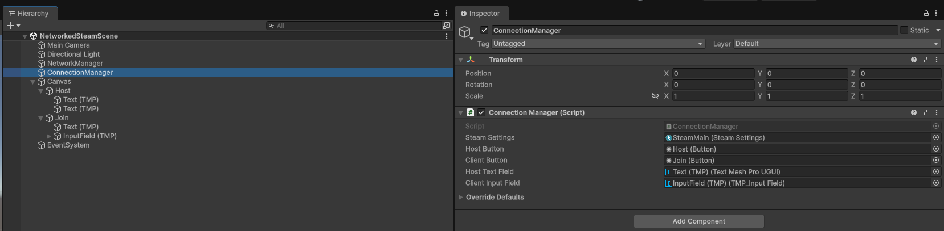Screen dimensions: 944x231
Task: Open Connection Manager script kebab menu
Action: tap(937, 112)
